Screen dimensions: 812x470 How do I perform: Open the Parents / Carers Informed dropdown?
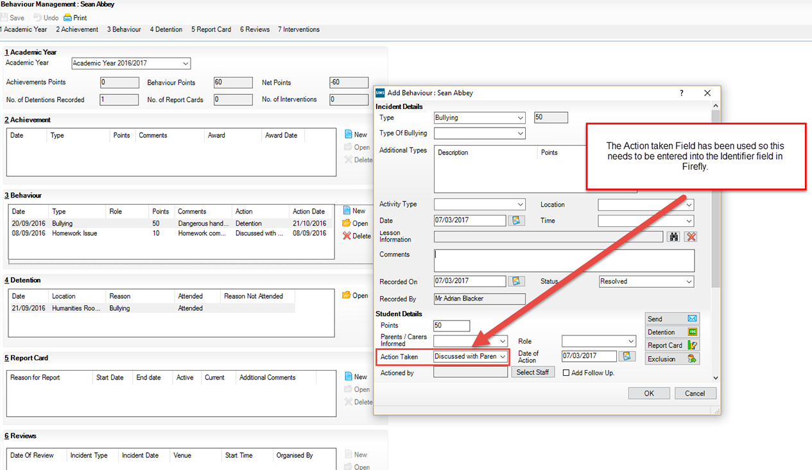pos(503,341)
